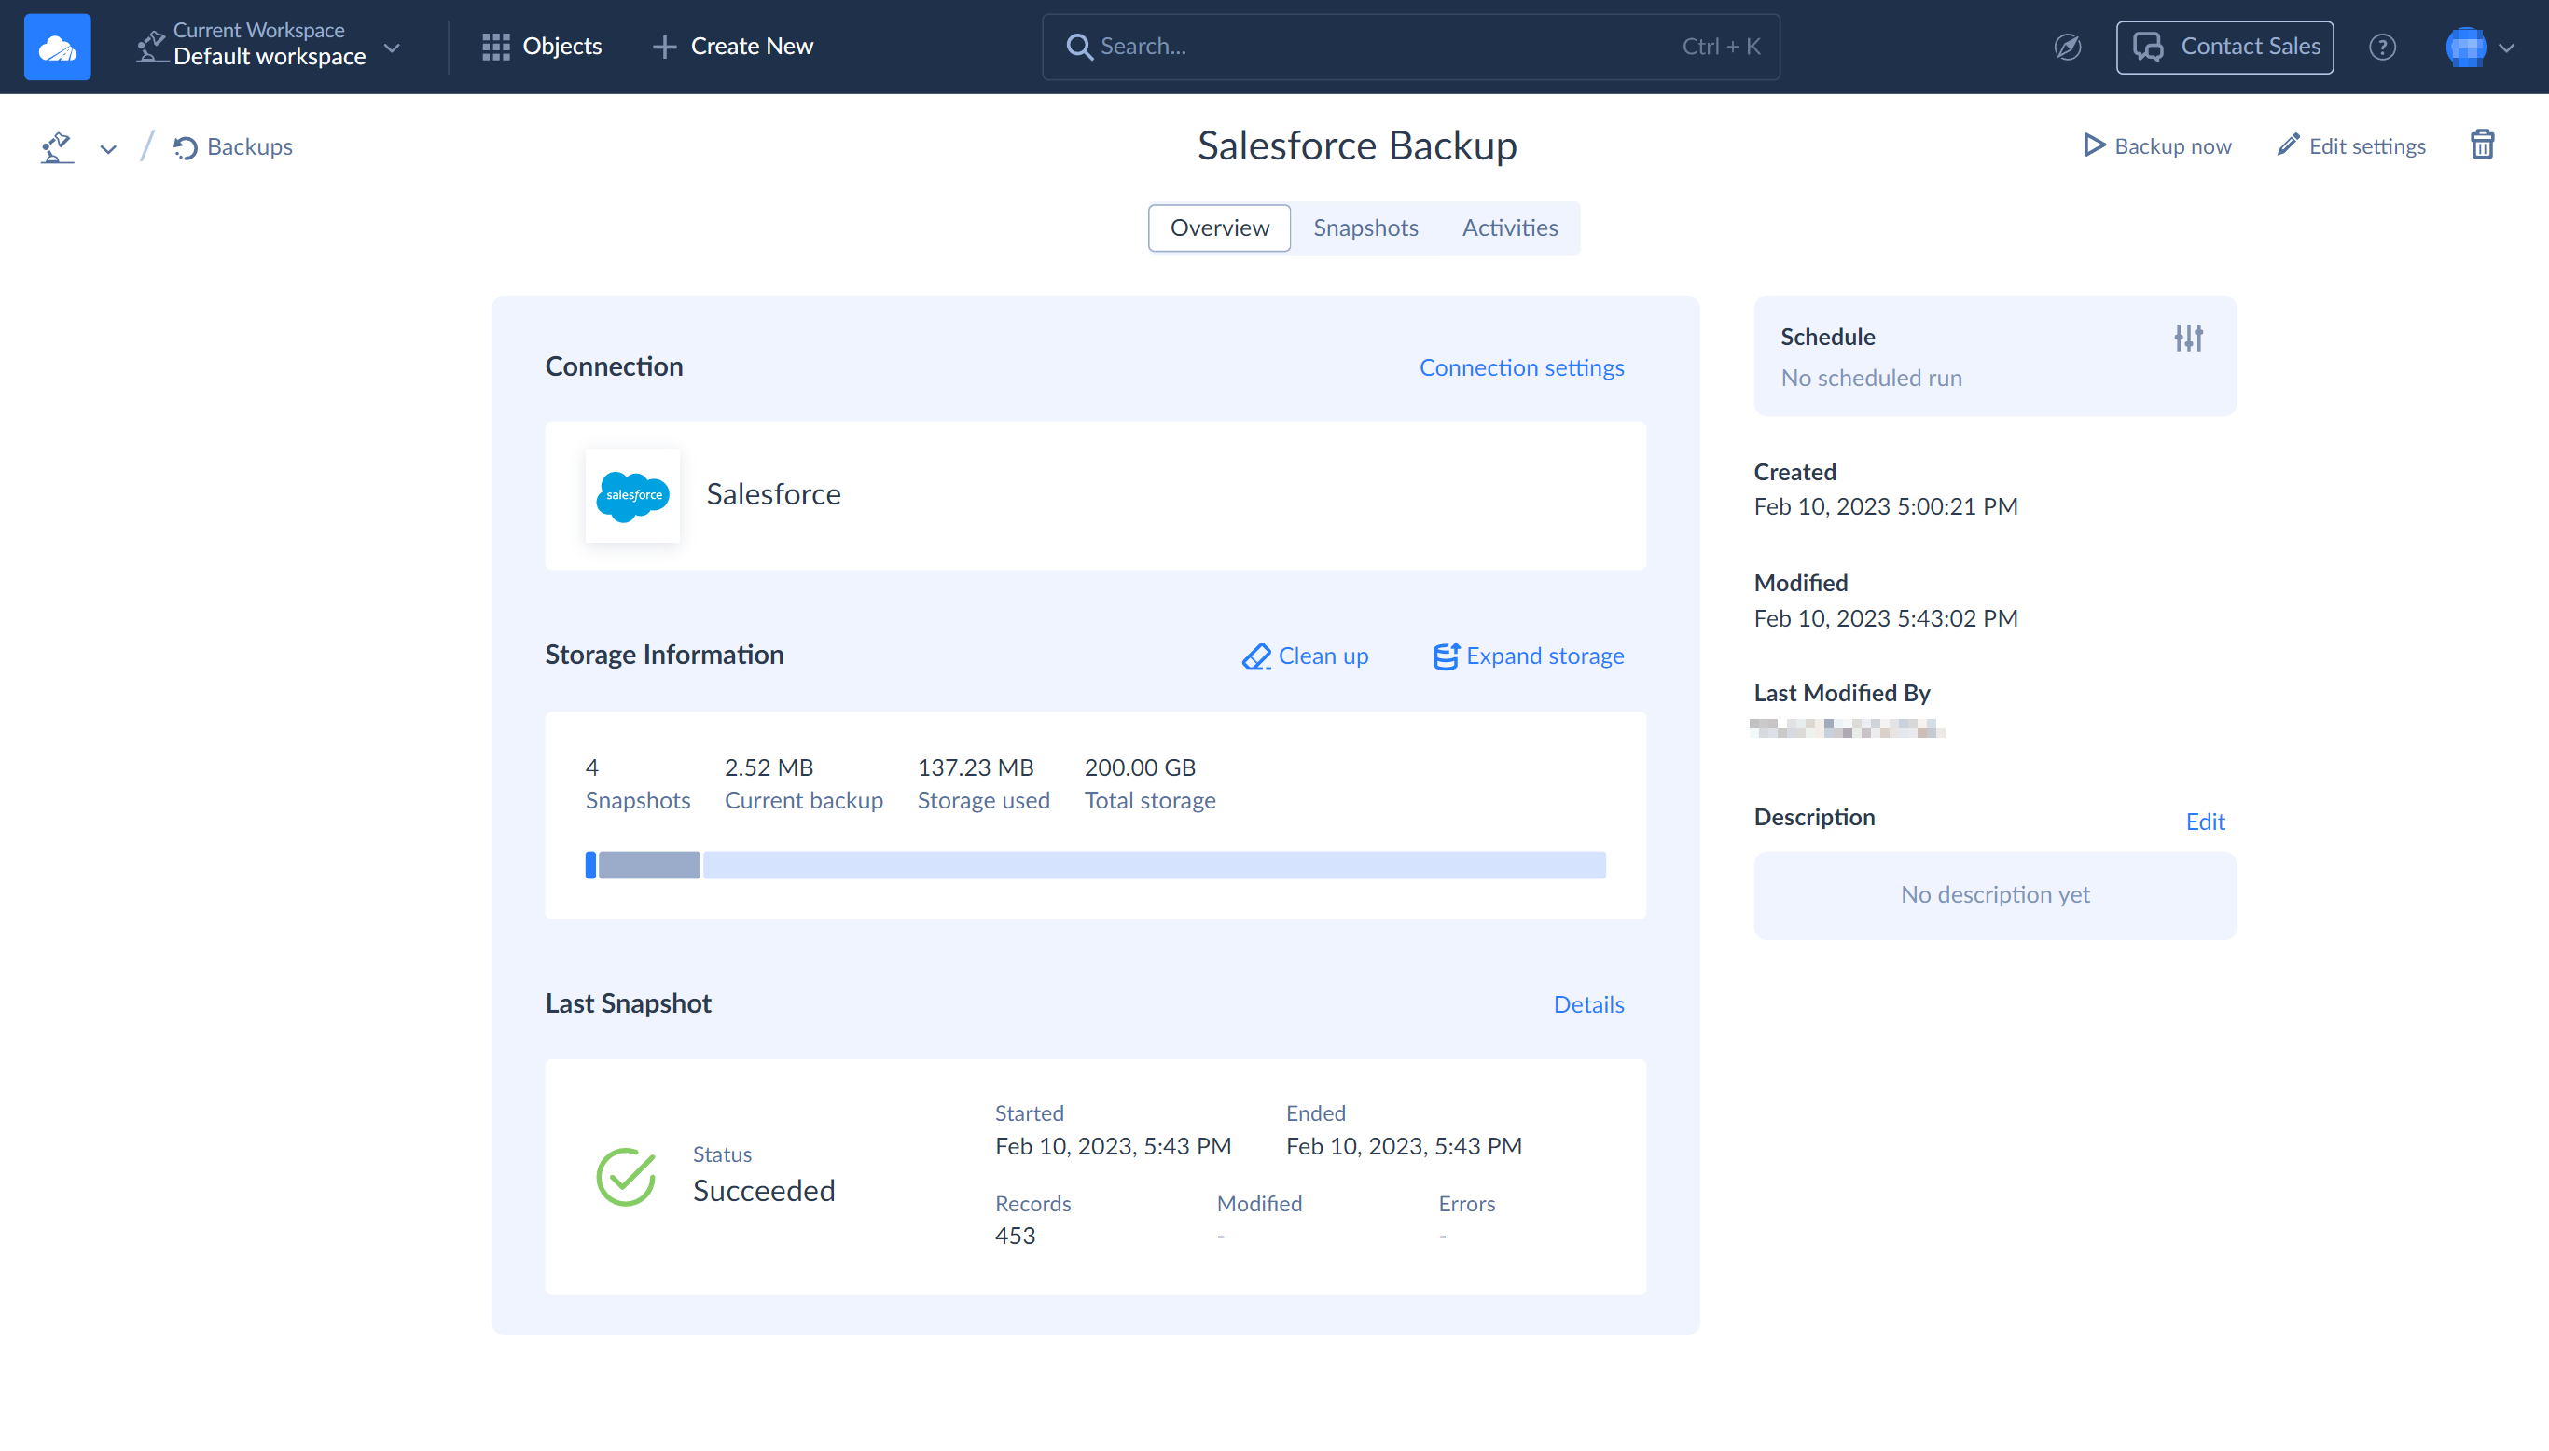2549x1451 pixels.
Task: Click the 200.00 GB total storage value
Action: pyautogui.click(x=1139, y=767)
